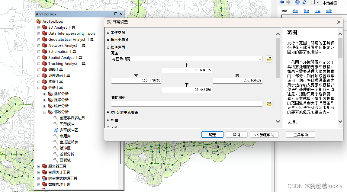The height and width of the screenshot is (192, 347).
Task: Select the 数据 search tab
Action: [307, 11]
